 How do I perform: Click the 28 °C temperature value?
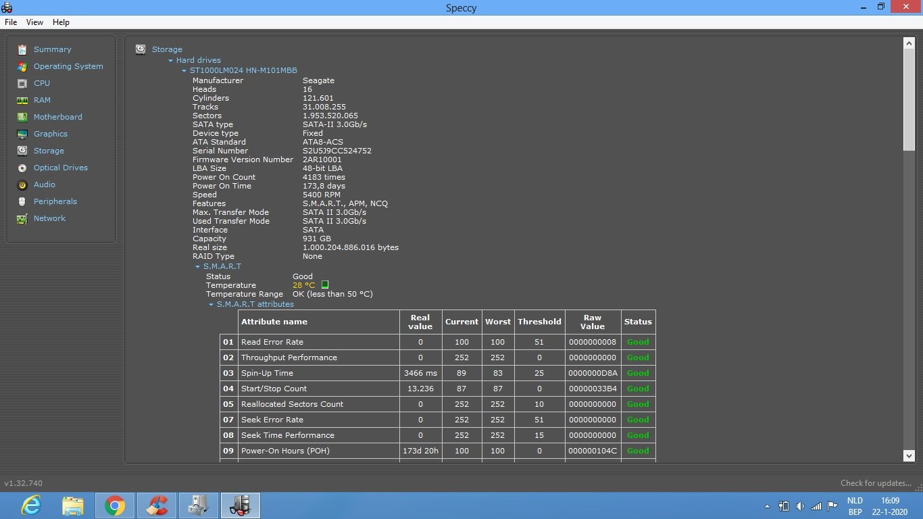[304, 285]
